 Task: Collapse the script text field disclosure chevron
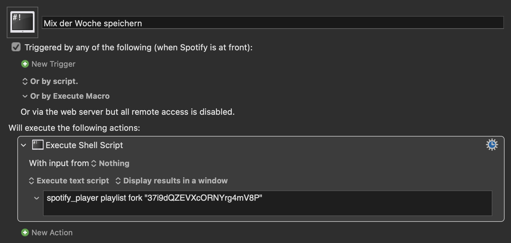[x=37, y=198]
